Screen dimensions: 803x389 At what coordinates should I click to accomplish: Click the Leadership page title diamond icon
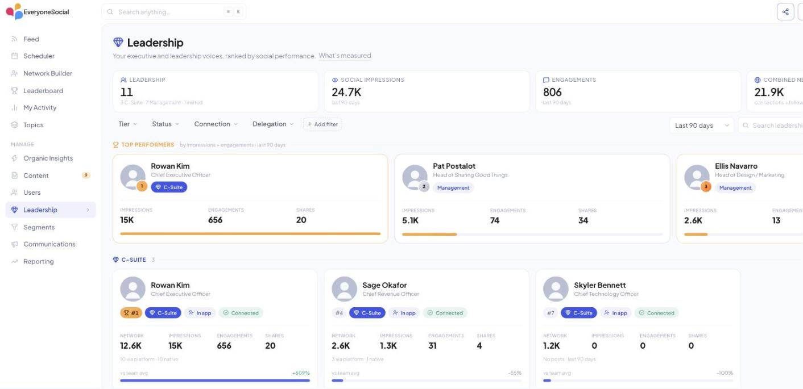pyautogui.click(x=118, y=43)
